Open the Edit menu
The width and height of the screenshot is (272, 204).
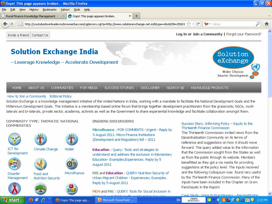click(x=13, y=10)
